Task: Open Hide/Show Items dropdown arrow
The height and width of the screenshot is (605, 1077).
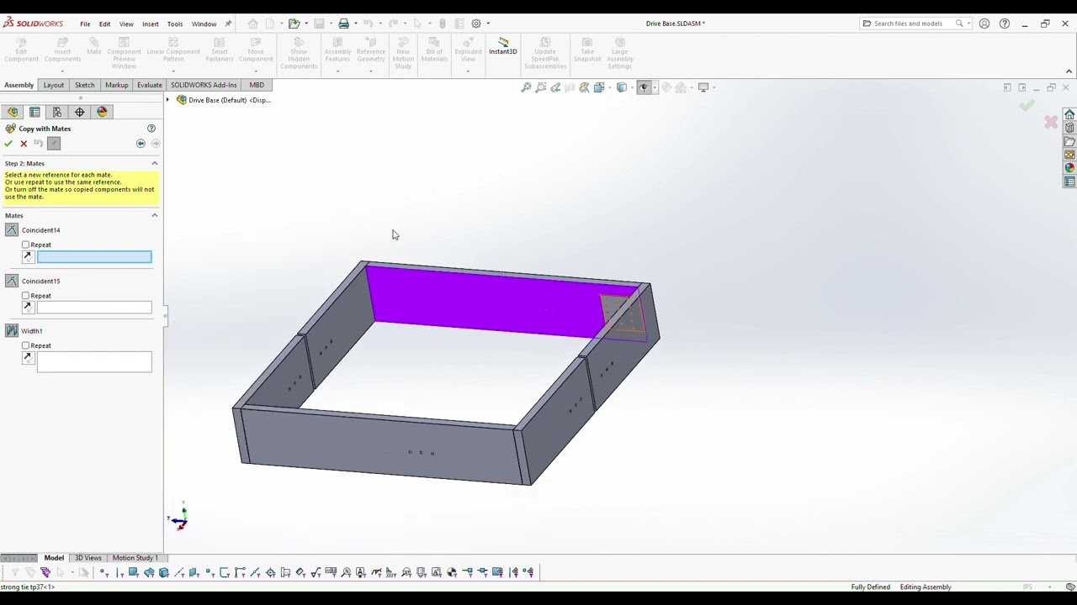Action: tap(654, 87)
